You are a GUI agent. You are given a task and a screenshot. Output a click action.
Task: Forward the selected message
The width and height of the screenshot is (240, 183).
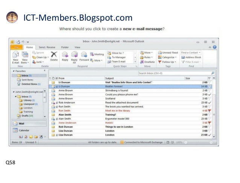pyautogui.click(x=84, y=56)
